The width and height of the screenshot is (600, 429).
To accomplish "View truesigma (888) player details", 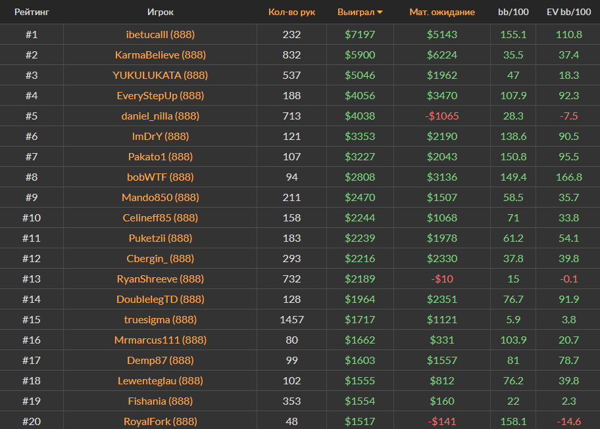I will coord(160,319).
